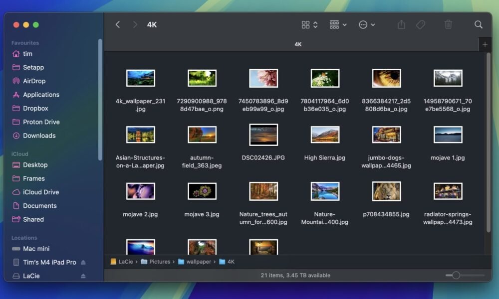Open iCloud Drive in the sidebar
The width and height of the screenshot is (499, 299).
click(x=41, y=192)
